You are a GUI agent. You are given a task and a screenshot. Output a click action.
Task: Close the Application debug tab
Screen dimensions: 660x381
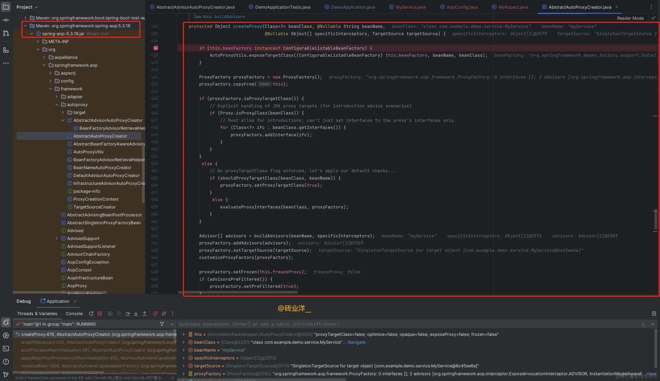[75, 301]
